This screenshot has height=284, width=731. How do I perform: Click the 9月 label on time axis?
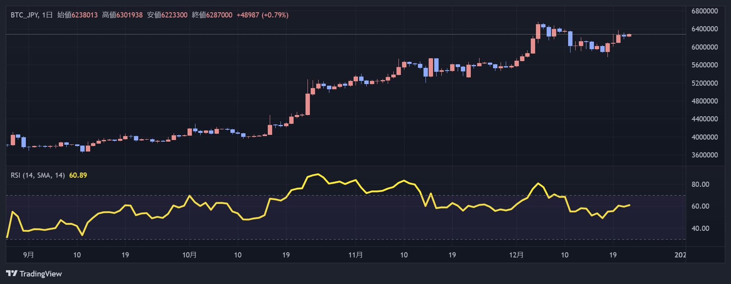click(x=29, y=255)
